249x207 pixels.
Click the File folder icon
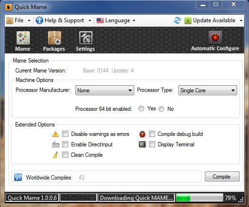(9, 21)
